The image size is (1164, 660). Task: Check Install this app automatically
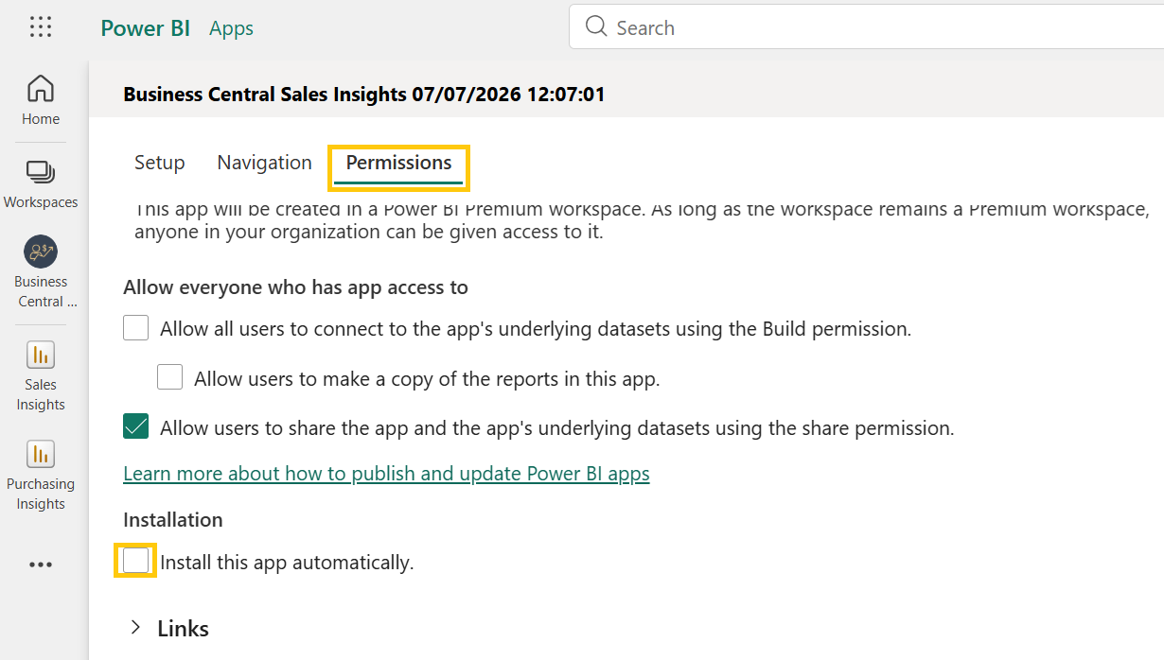[x=136, y=561]
